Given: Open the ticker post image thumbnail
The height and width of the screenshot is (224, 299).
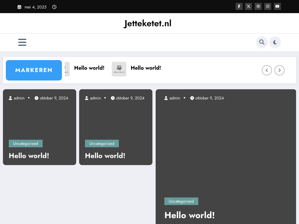Looking at the screenshot, I should coord(119,69).
